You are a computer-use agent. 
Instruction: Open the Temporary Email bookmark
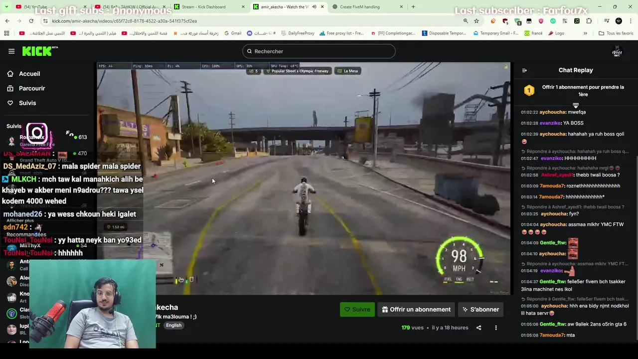tap(496, 33)
